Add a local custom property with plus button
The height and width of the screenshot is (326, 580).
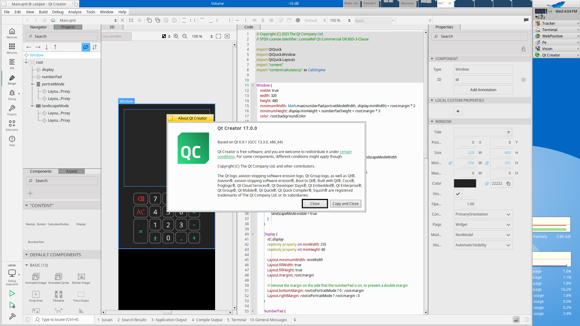pos(458,111)
